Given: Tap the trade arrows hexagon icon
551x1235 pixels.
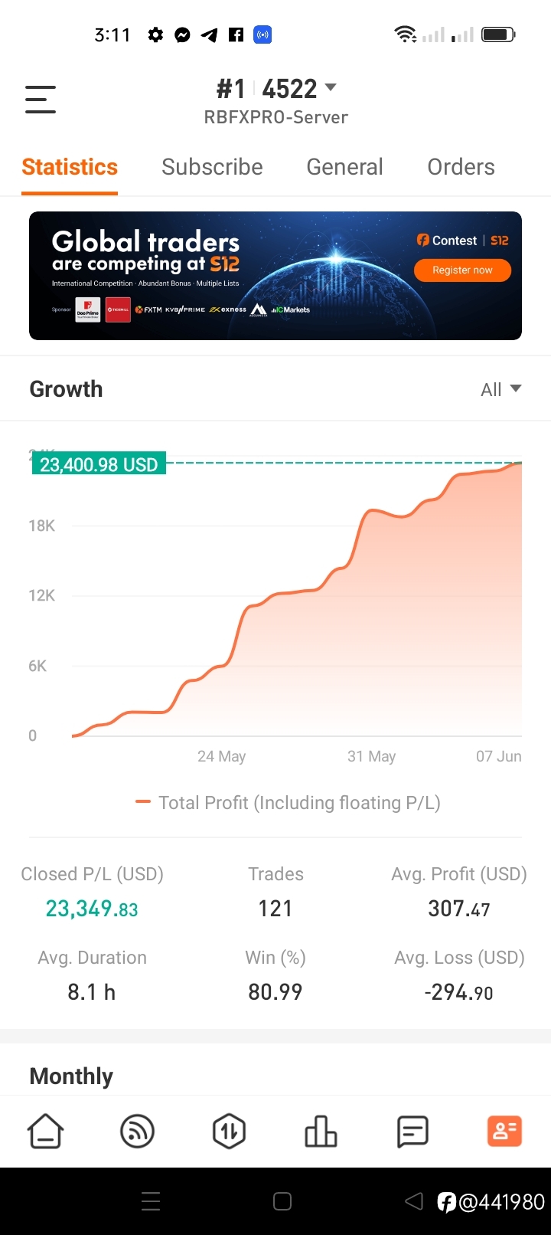Looking at the screenshot, I should [x=229, y=1131].
